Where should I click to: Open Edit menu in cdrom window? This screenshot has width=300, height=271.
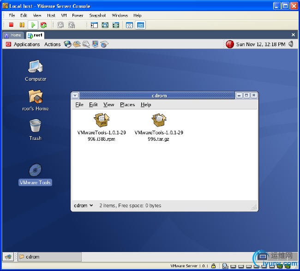(x=93, y=104)
